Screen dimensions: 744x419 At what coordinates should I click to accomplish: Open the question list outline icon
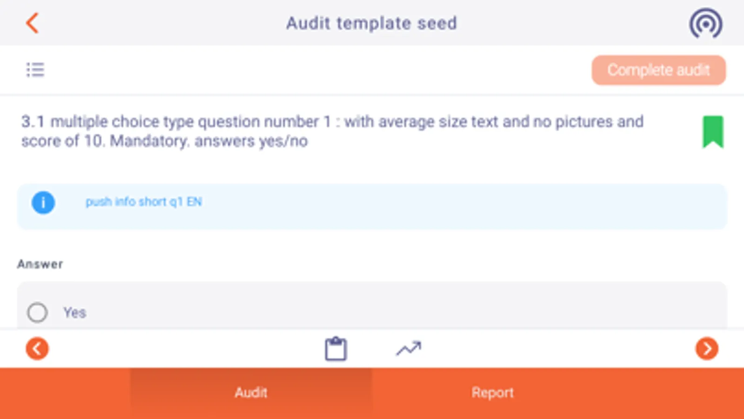[35, 70]
